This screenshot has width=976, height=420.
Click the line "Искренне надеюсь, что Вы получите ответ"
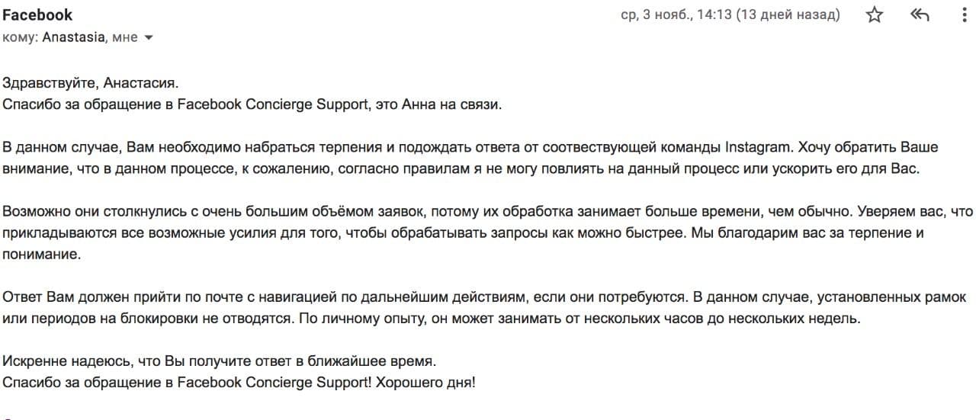click(x=219, y=360)
